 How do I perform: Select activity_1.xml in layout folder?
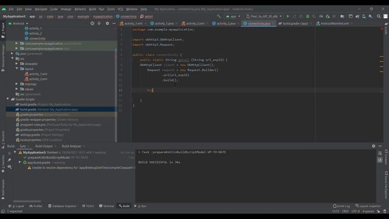click(38, 74)
